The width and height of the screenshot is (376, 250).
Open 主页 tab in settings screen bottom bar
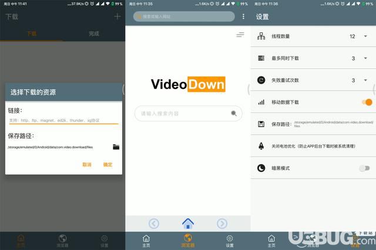(271, 241)
